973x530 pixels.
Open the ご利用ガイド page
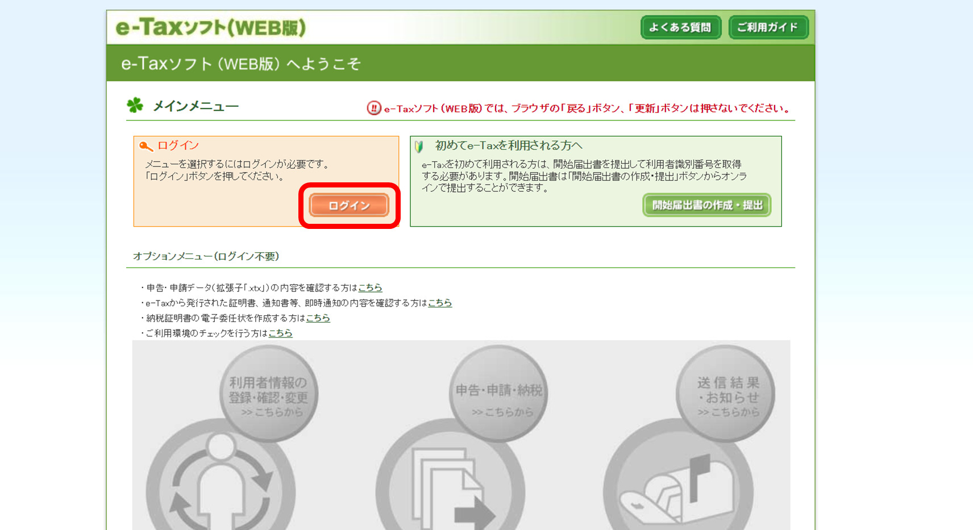(768, 27)
